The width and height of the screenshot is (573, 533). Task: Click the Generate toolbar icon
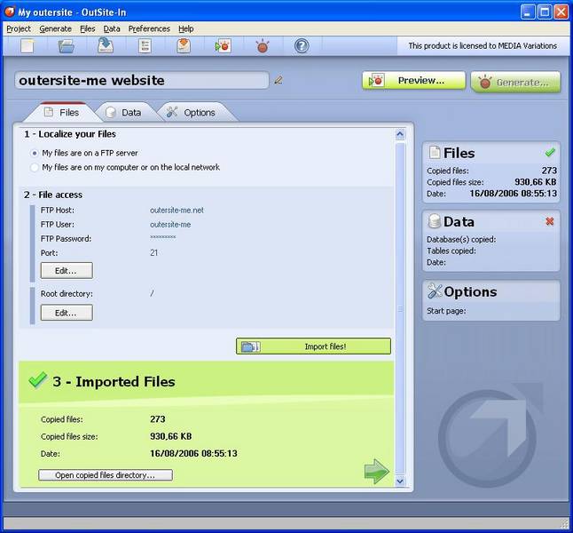263,46
